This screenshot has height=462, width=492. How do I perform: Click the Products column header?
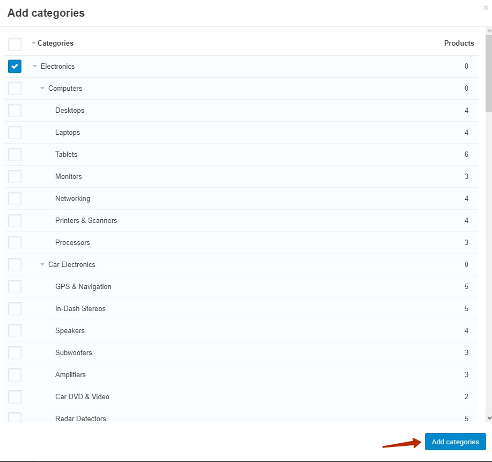tap(459, 43)
